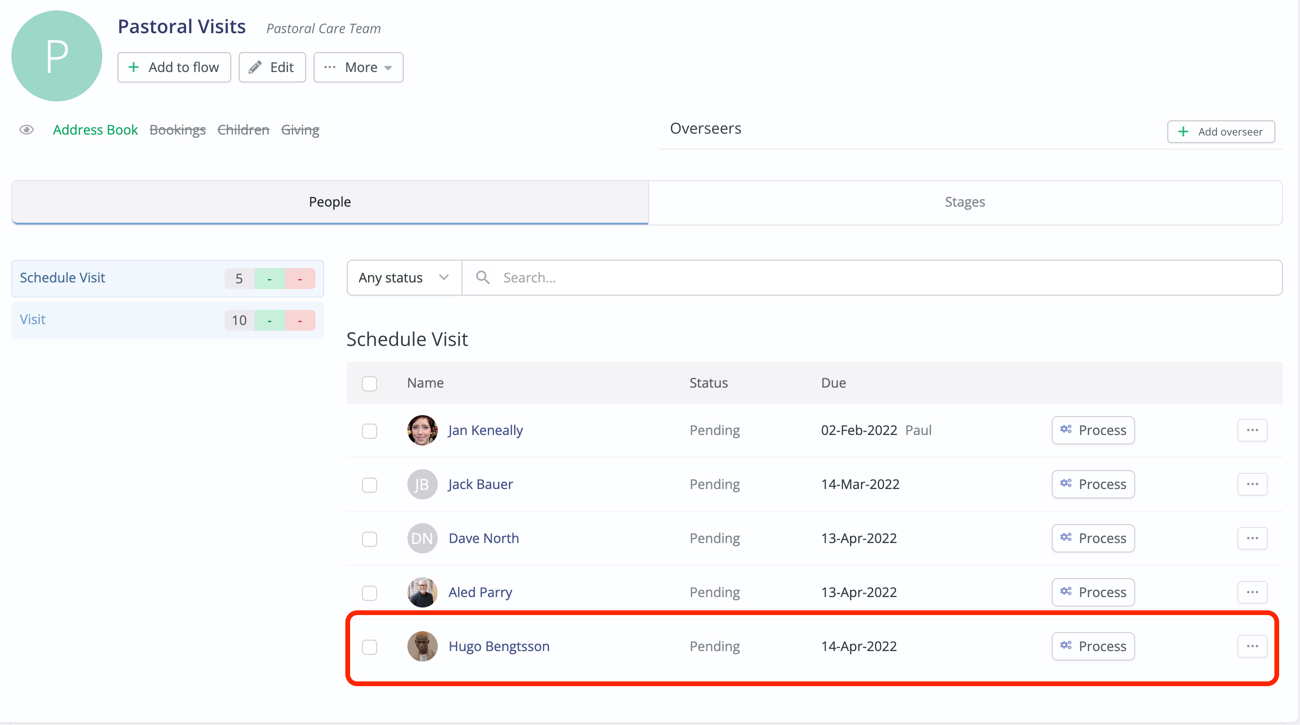The width and height of the screenshot is (1300, 725).
Task: Click Hugo Bengtsson's profile photo
Action: 422,646
